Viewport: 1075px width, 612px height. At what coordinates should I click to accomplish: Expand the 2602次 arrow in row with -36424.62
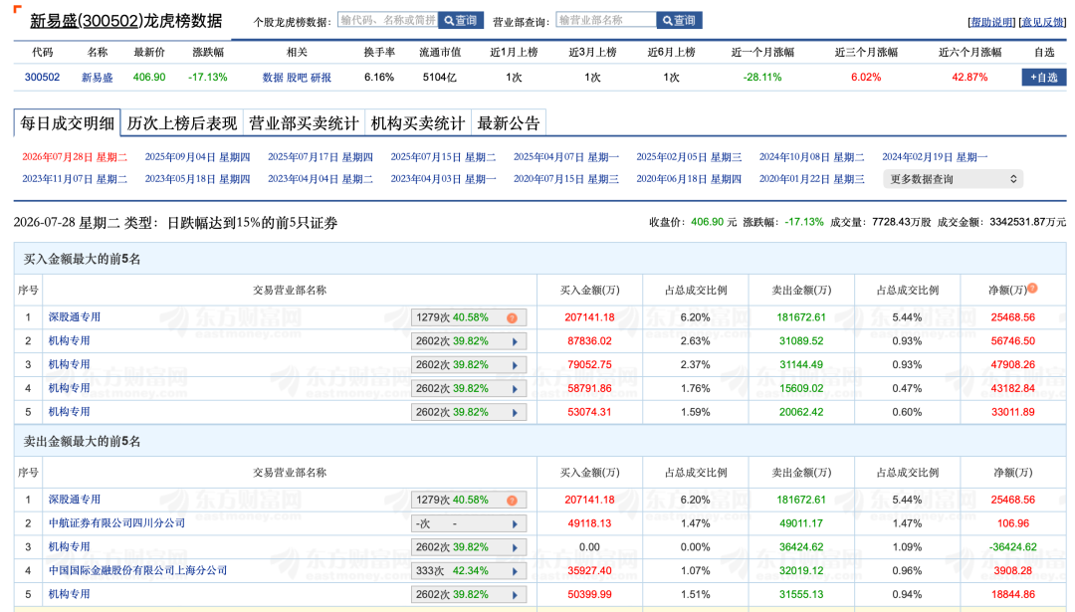[x=515, y=547]
